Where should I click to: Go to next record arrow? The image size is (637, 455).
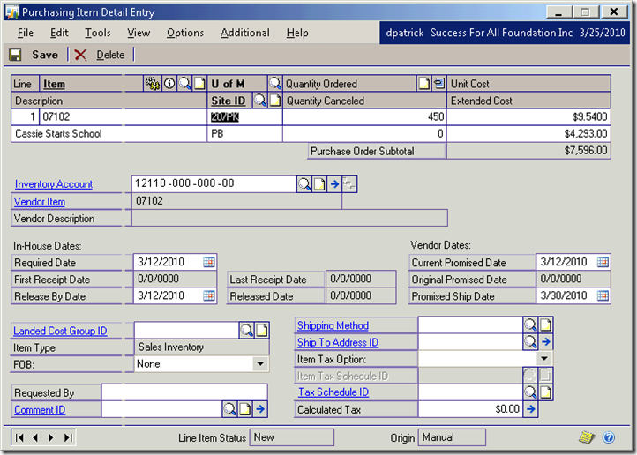click(x=51, y=437)
